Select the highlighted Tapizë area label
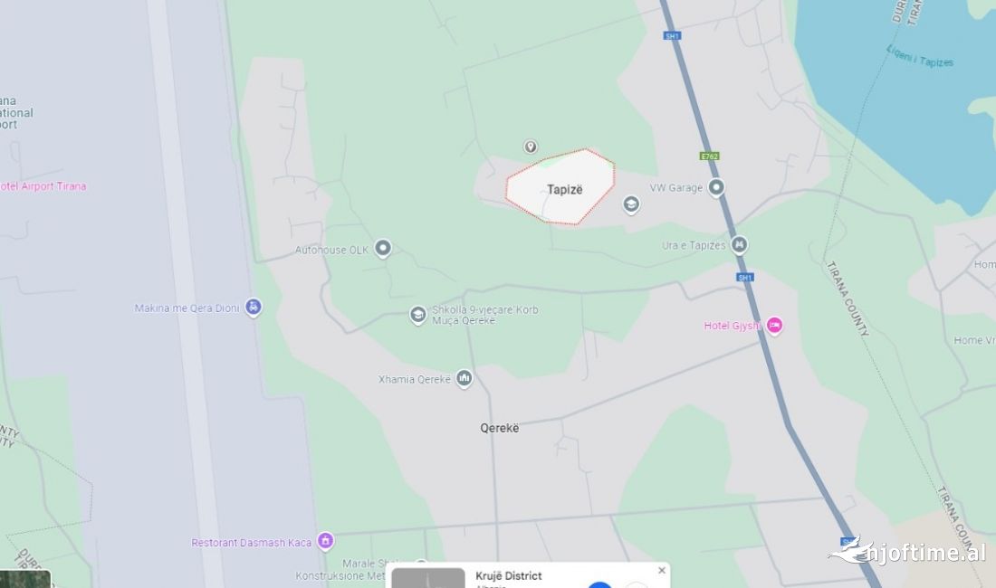Screen dimensions: 996x588 point(565,190)
